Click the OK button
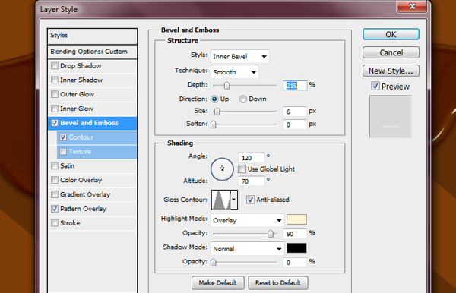Viewport: 456px width, 293px height. pyautogui.click(x=391, y=35)
